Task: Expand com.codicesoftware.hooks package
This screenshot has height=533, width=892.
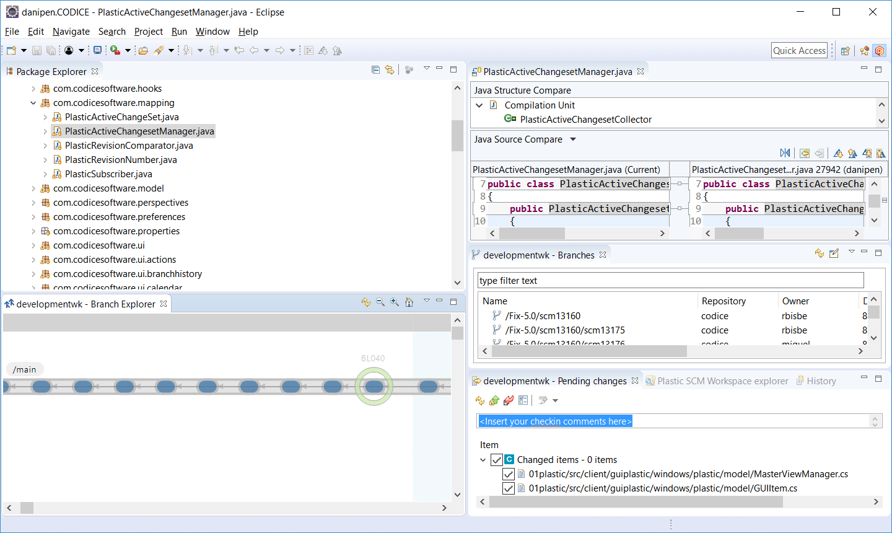Action: 33,89
